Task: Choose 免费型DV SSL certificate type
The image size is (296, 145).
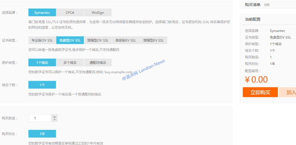Action: (70, 40)
